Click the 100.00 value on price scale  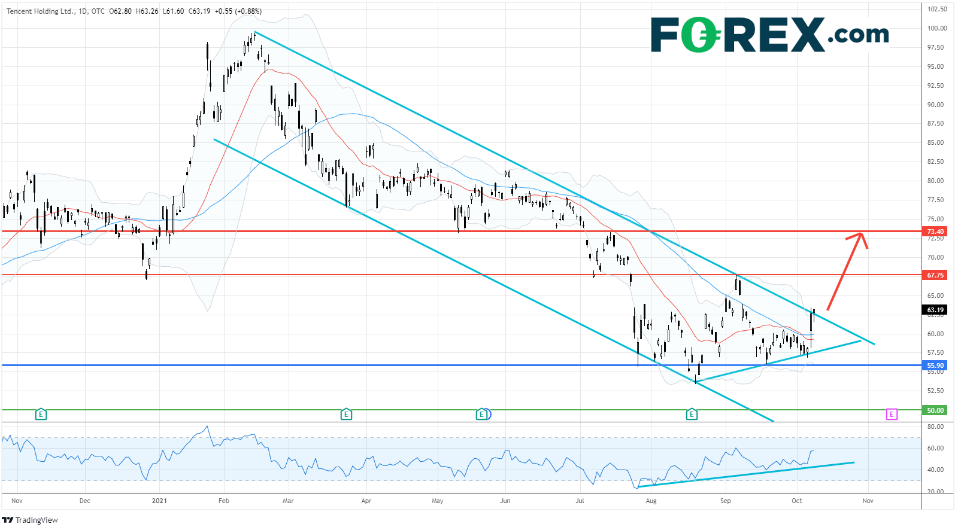tap(936, 28)
